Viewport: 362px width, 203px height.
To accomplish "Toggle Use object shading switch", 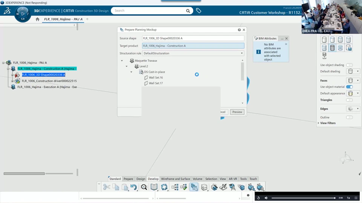I will pos(349,65).
